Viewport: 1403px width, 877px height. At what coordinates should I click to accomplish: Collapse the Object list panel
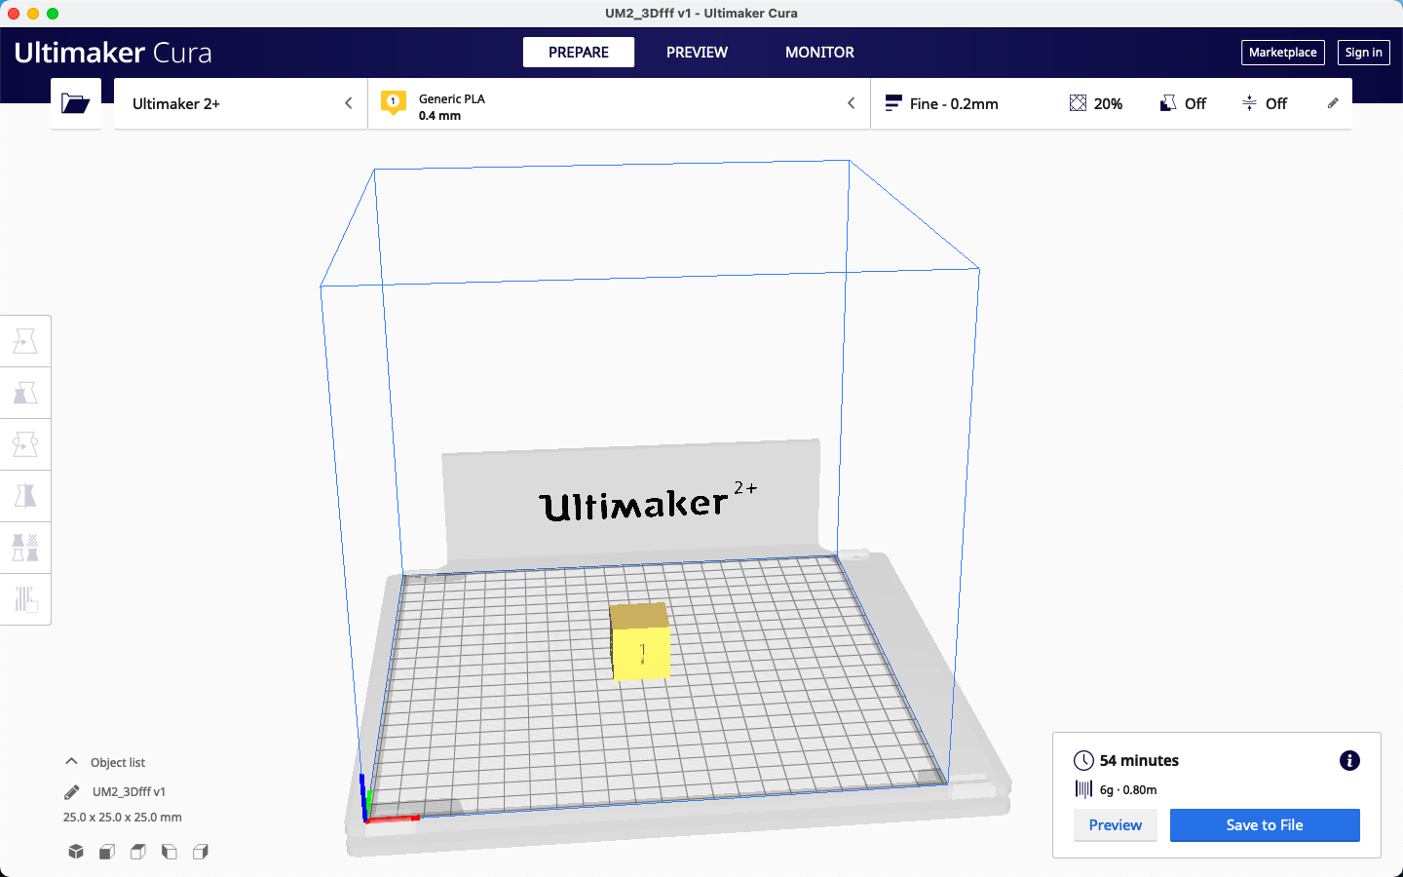[x=71, y=761]
